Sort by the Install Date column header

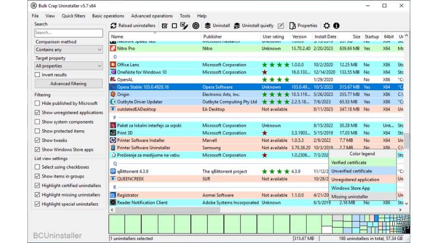point(325,36)
